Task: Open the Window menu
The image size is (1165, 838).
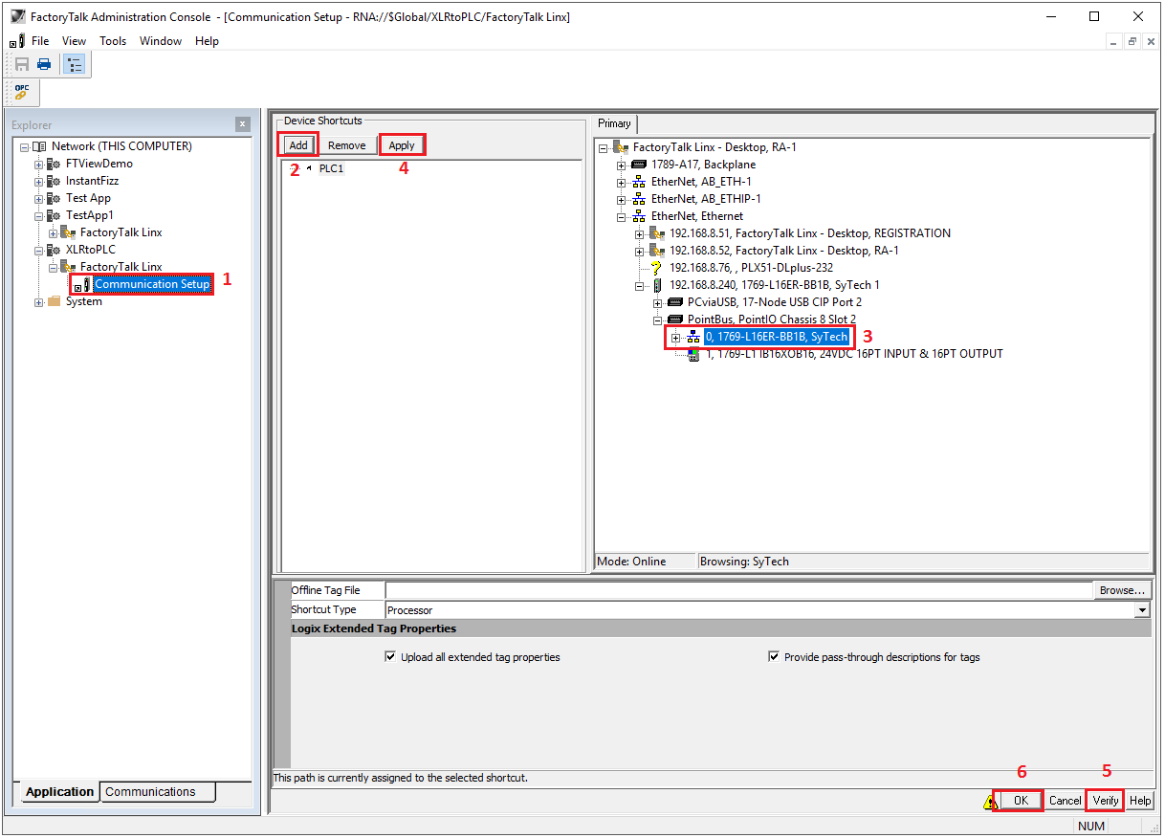Action: (160, 41)
